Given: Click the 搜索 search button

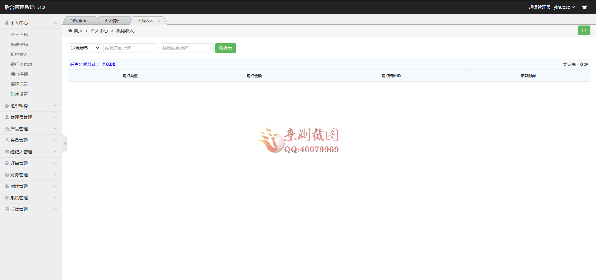Looking at the screenshot, I should [x=225, y=48].
